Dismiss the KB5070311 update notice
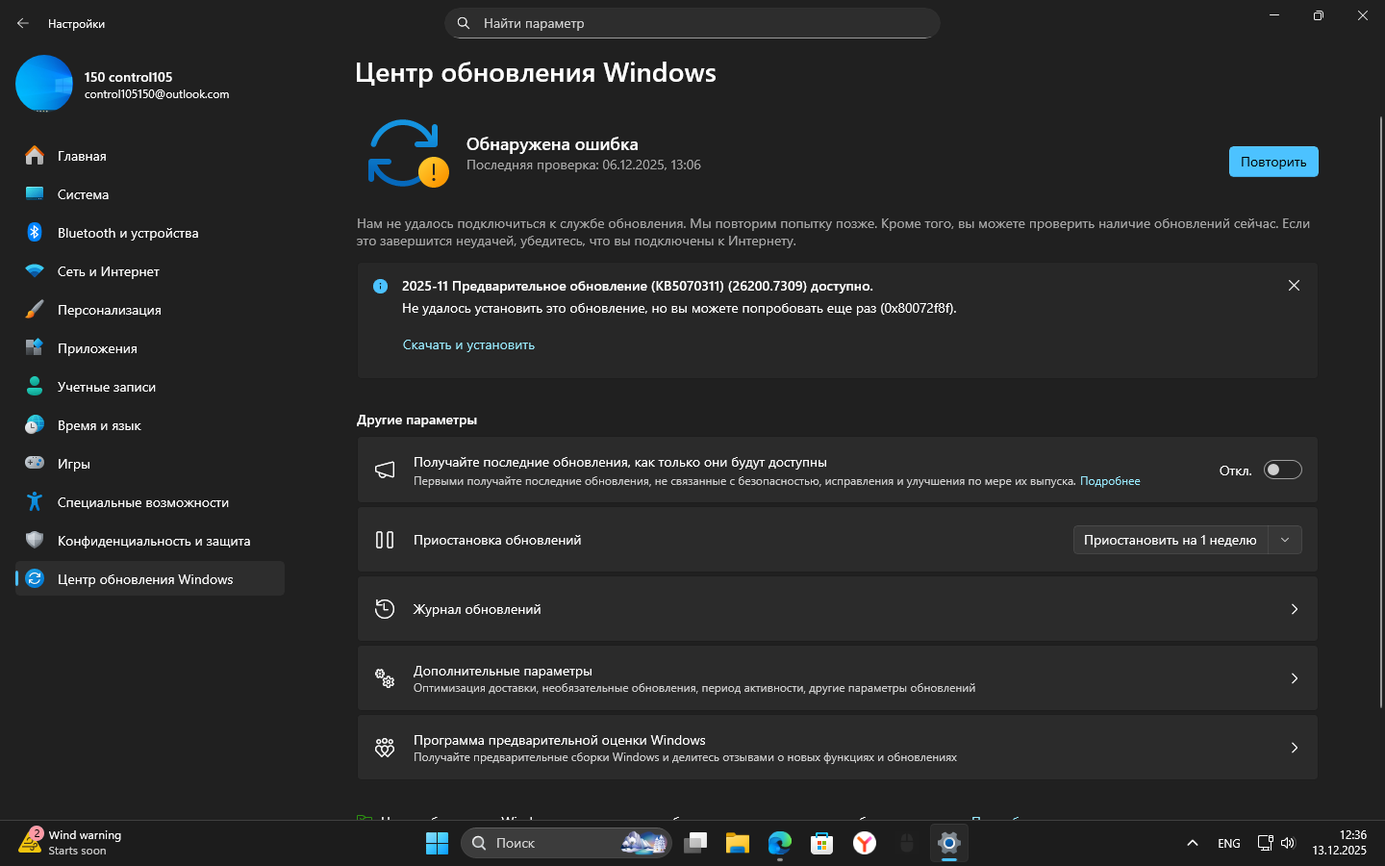This screenshot has height=866, width=1385. coord(1294,285)
